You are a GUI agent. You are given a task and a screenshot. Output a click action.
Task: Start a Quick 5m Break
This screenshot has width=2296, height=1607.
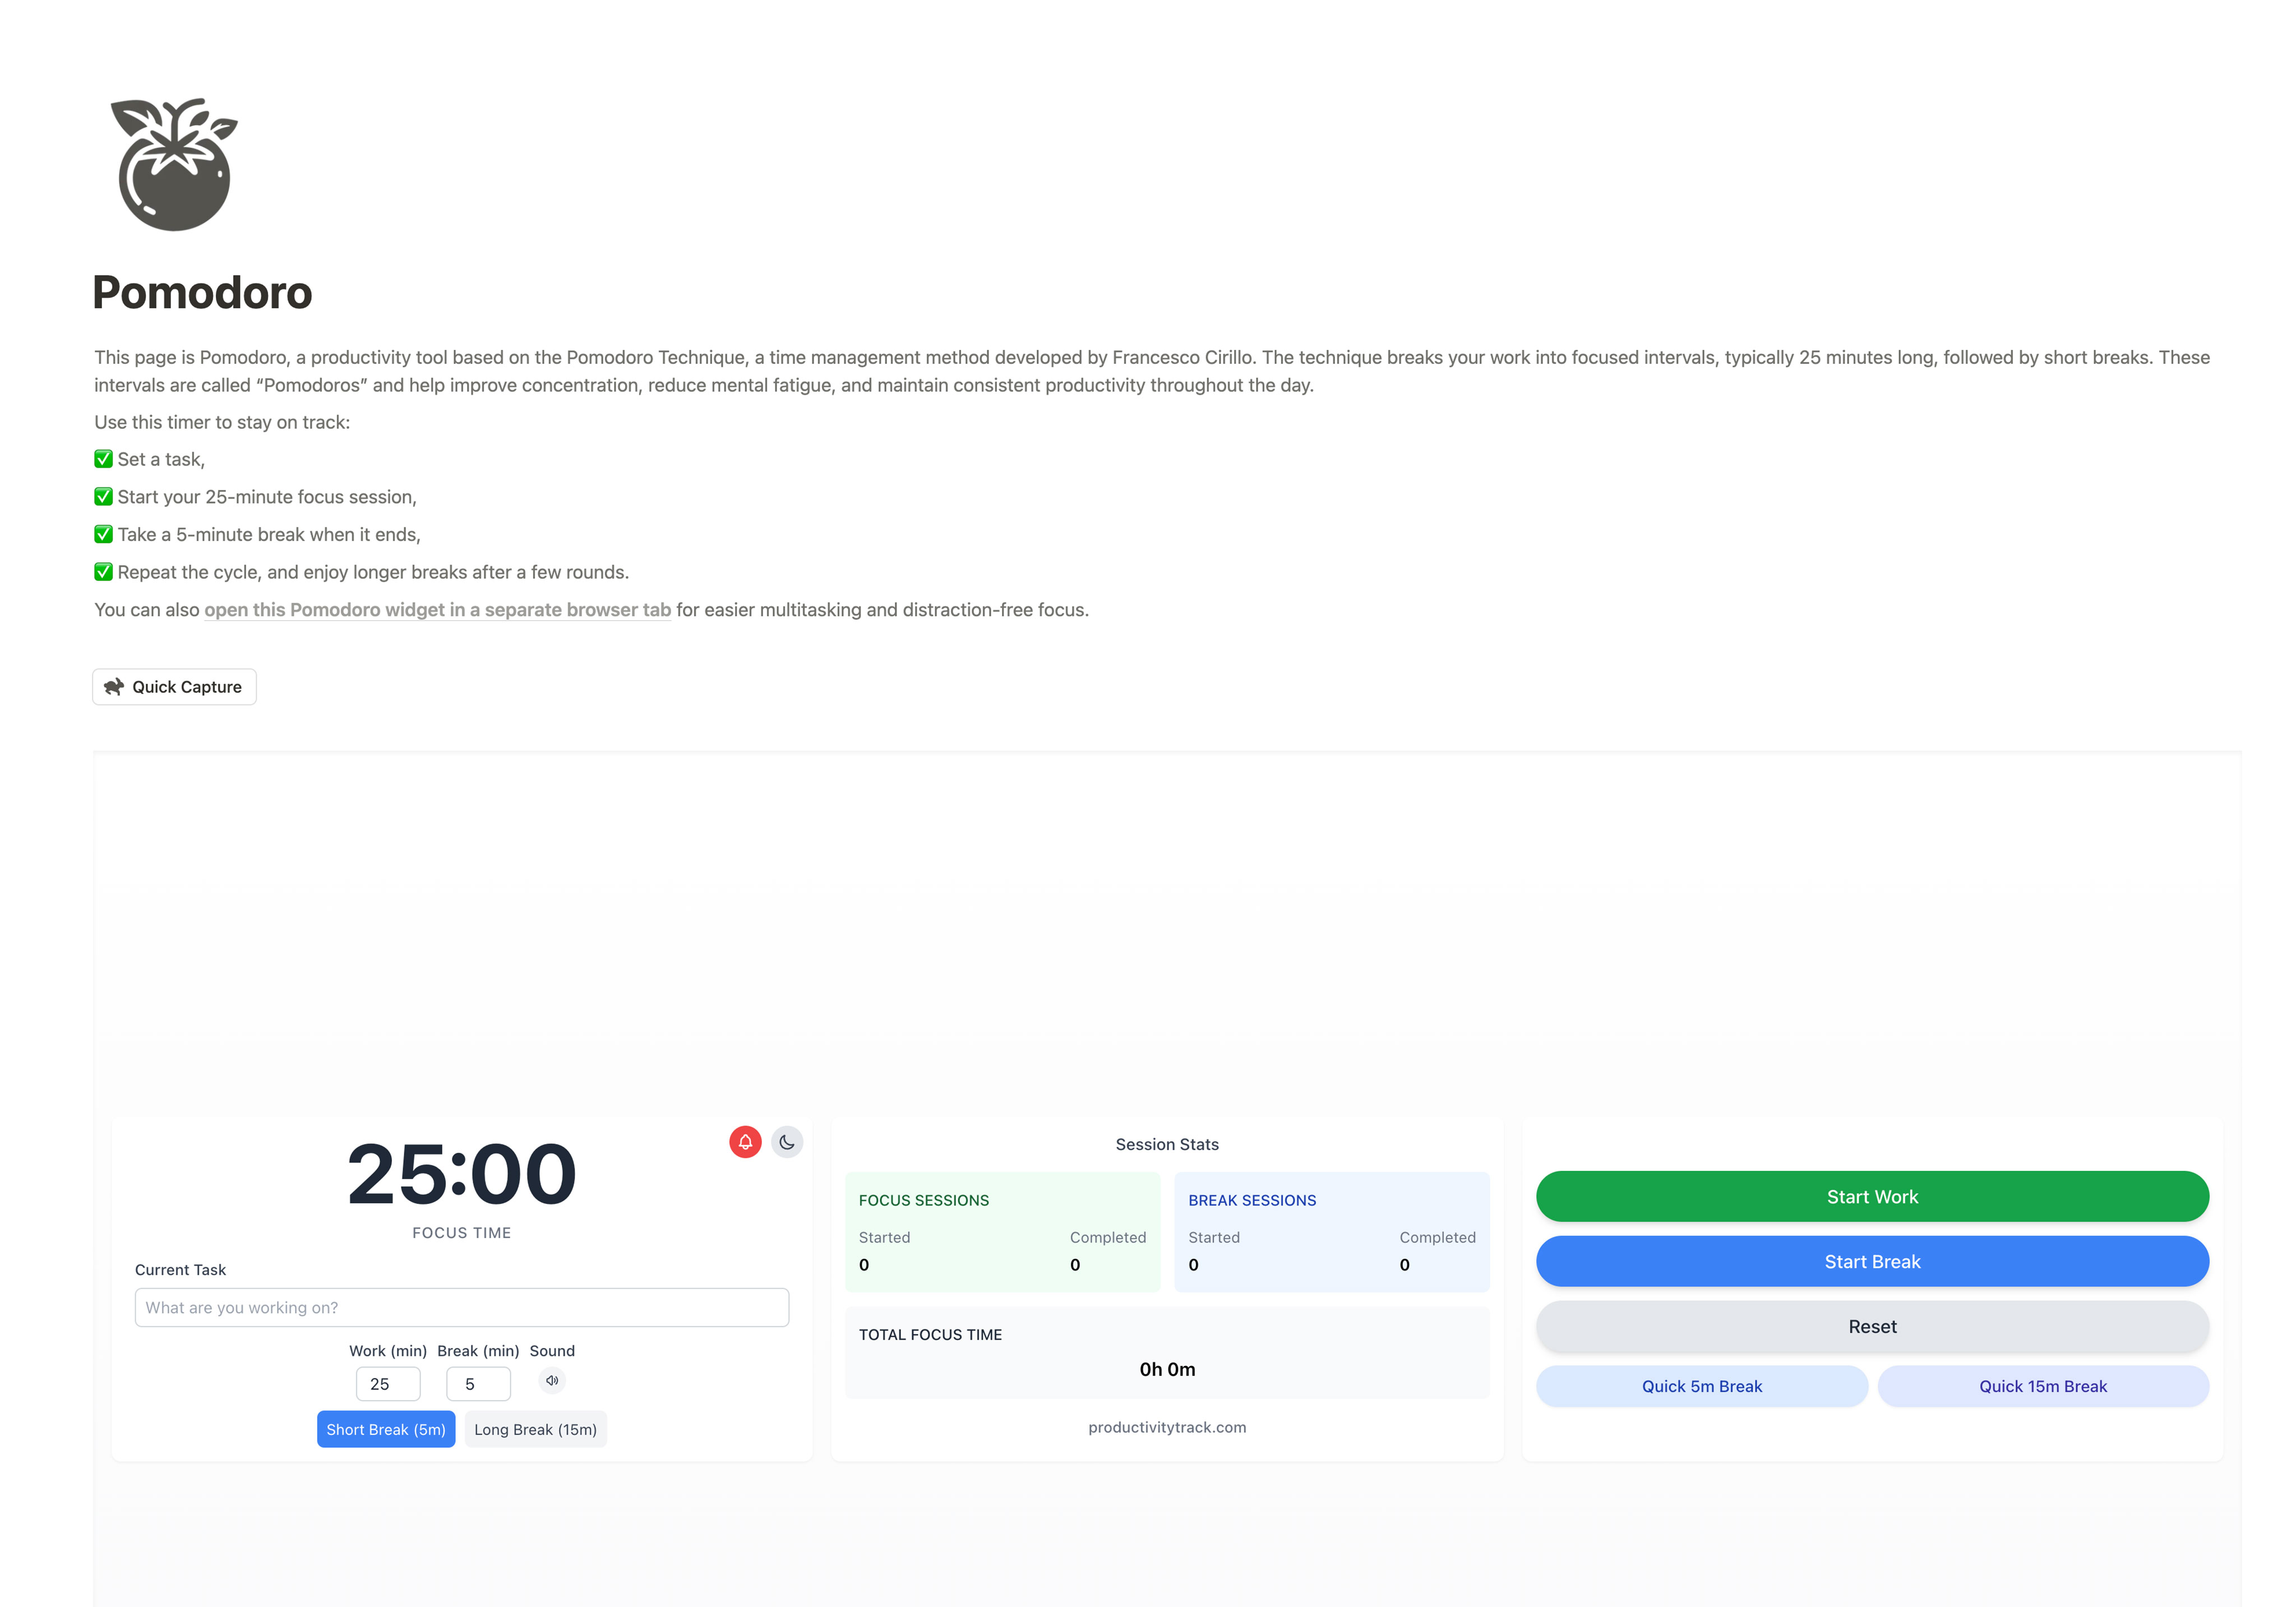coord(1702,1387)
